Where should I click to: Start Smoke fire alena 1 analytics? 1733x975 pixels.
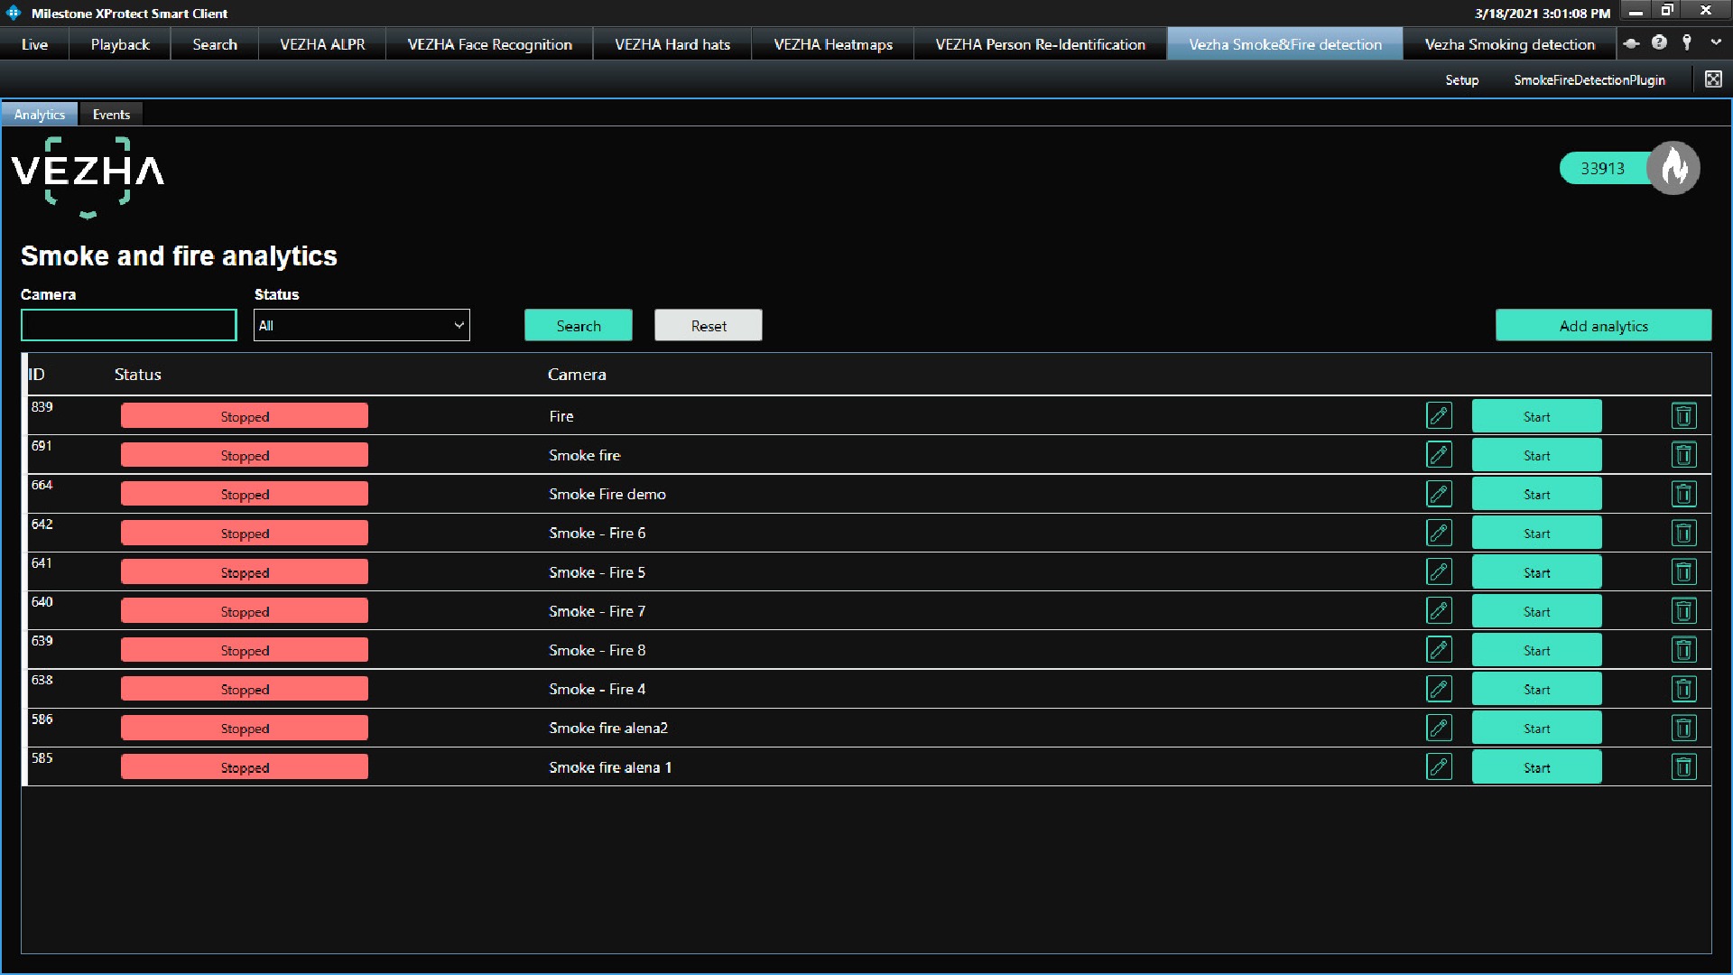point(1536,767)
